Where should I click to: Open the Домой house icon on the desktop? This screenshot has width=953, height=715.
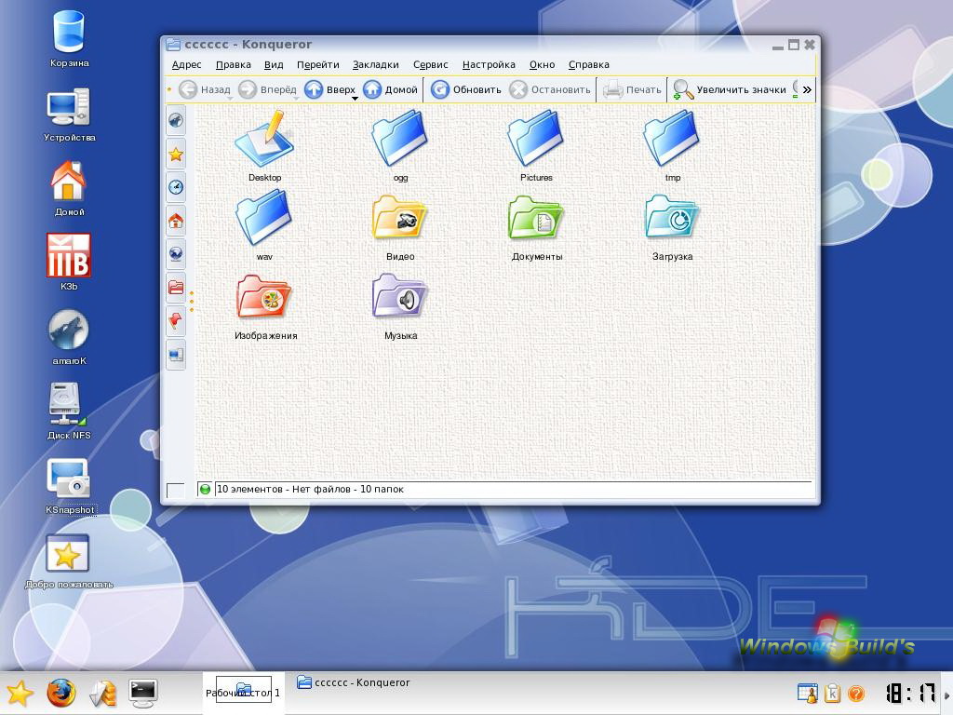[69, 188]
